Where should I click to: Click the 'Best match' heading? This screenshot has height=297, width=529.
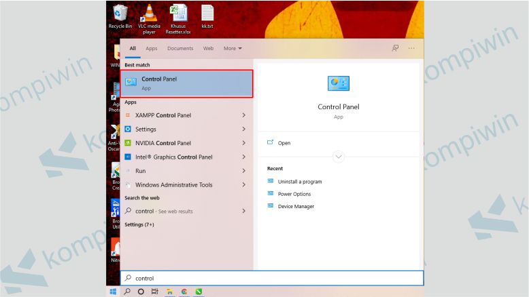click(x=137, y=65)
